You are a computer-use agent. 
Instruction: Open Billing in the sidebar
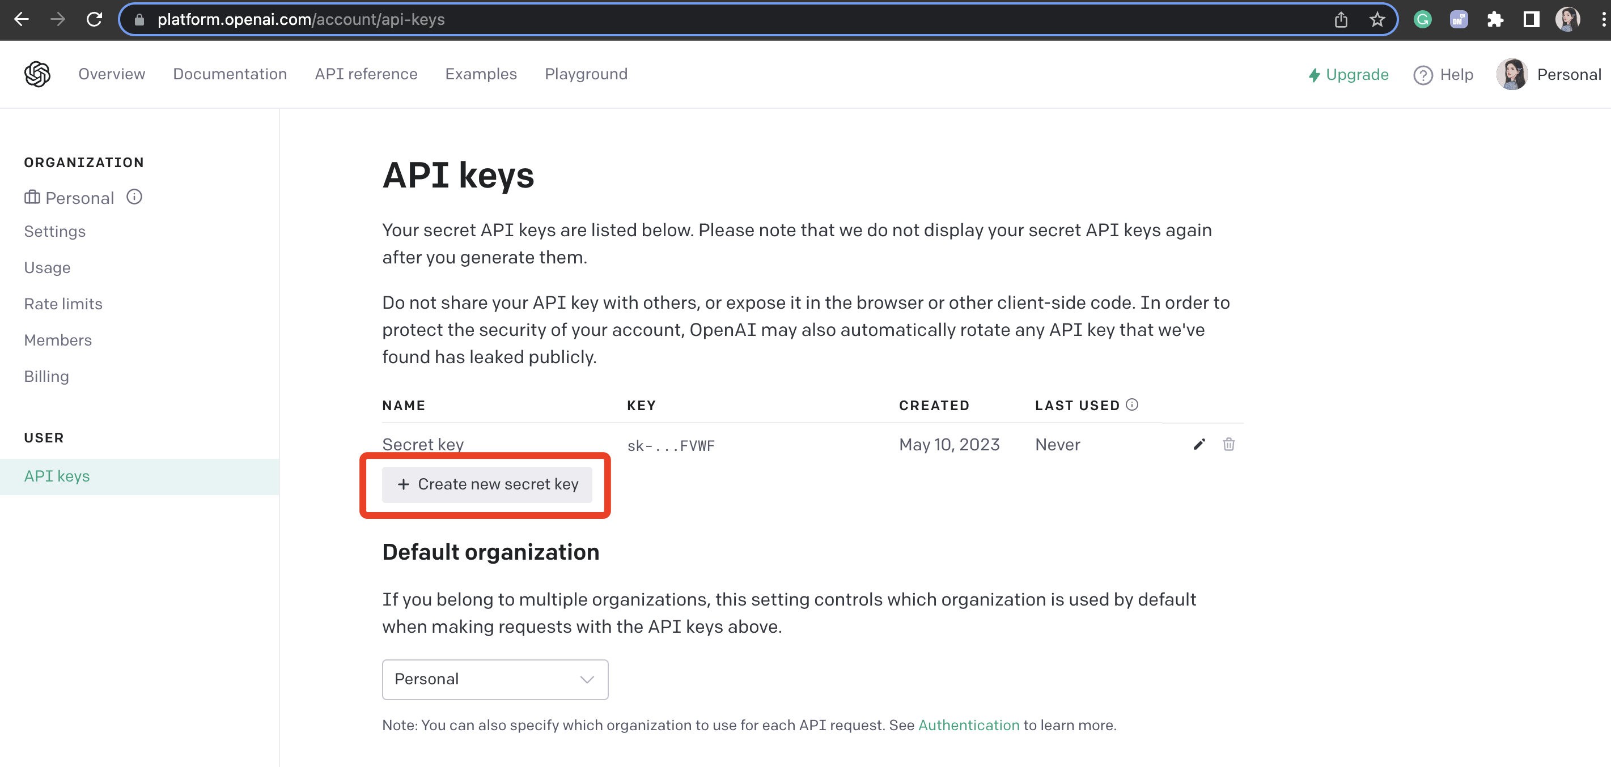point(46,376)
